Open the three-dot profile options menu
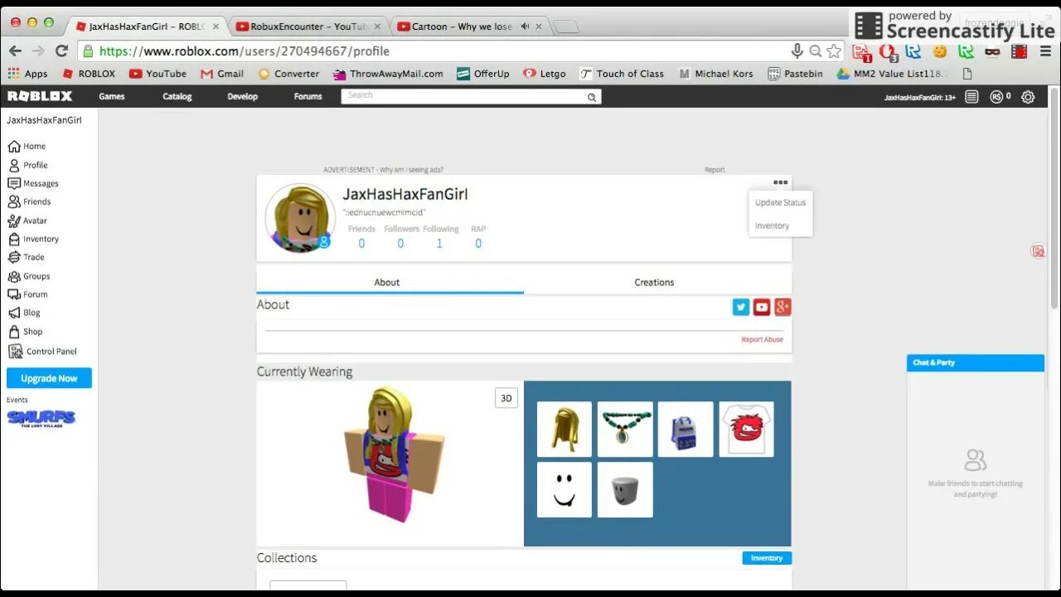 coord(780,182)
